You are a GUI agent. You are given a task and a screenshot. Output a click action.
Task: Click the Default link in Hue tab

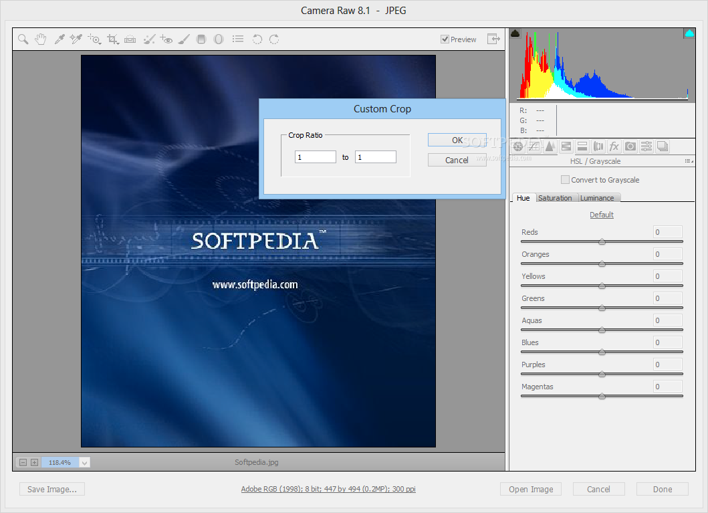(x=602, y=215)
